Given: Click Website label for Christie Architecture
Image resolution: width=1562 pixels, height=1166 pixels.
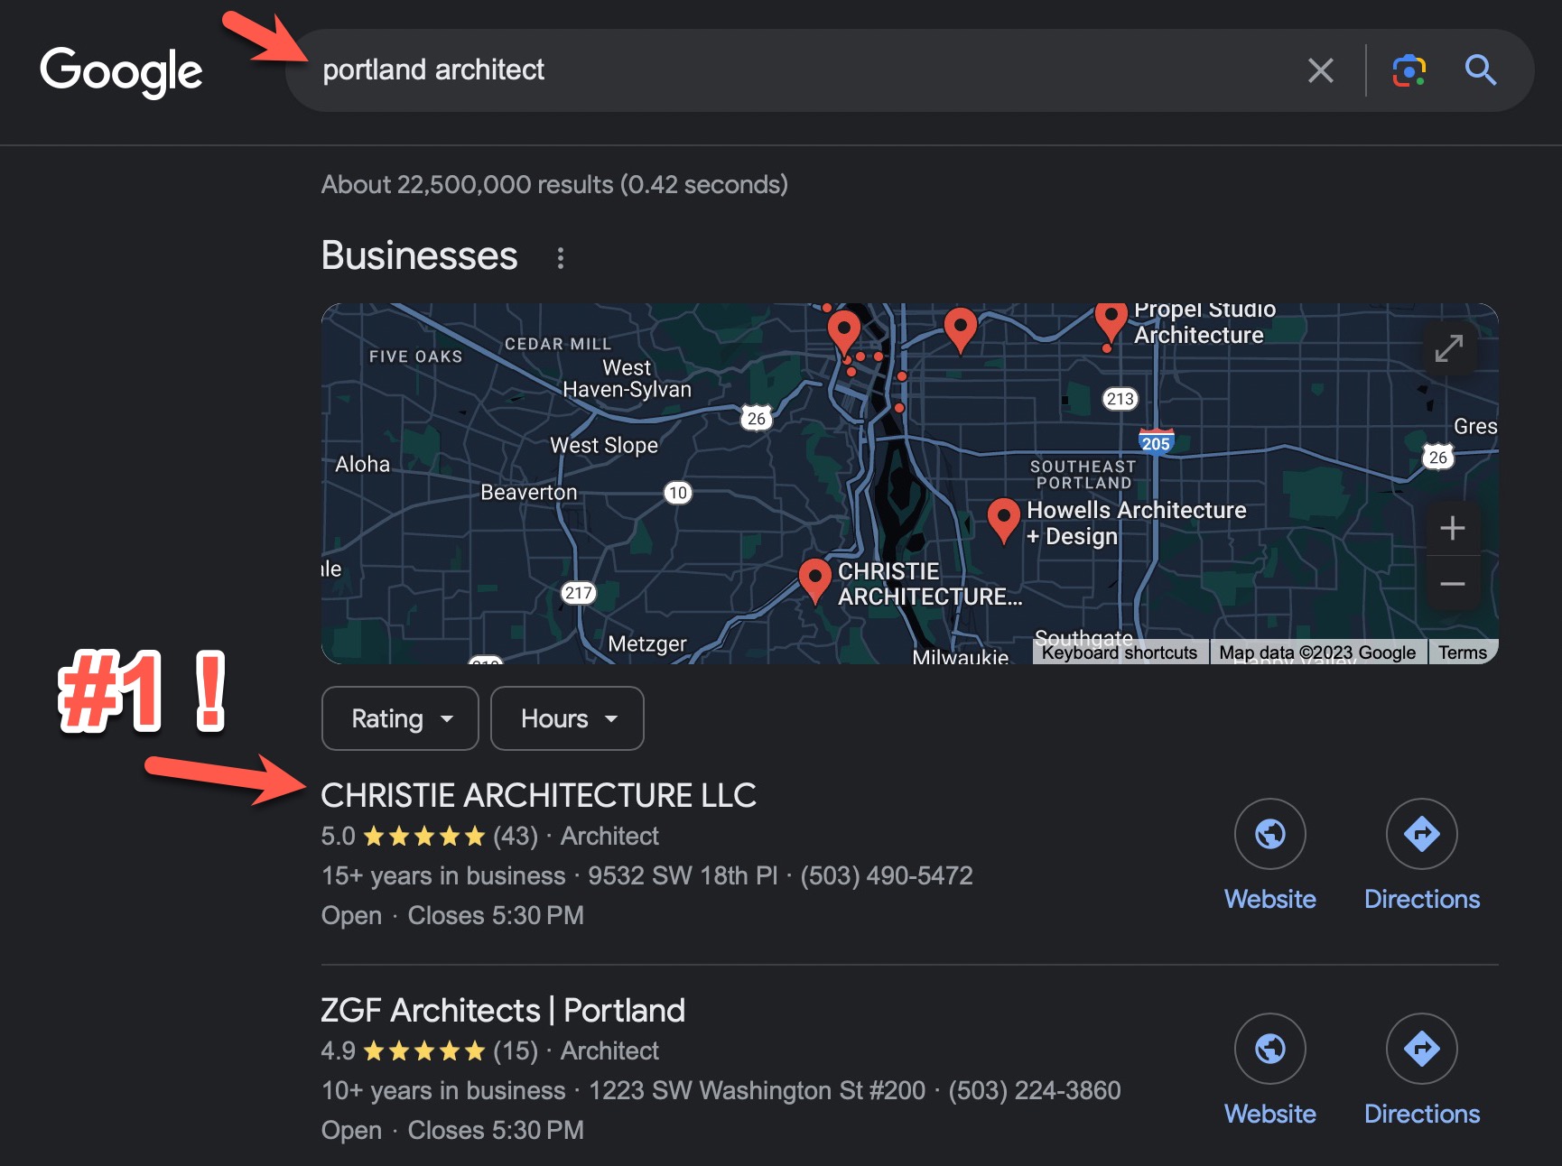Looking at the screenshot, I should click(1269, 899).
